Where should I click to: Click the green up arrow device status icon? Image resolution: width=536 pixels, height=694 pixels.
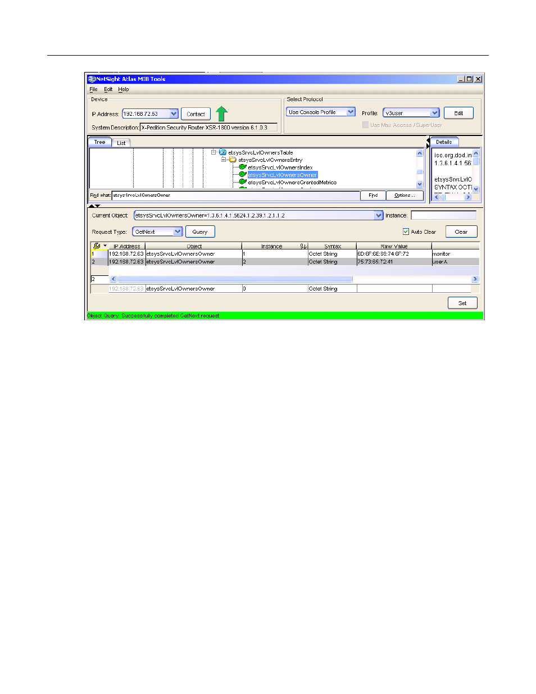point(221,114)
